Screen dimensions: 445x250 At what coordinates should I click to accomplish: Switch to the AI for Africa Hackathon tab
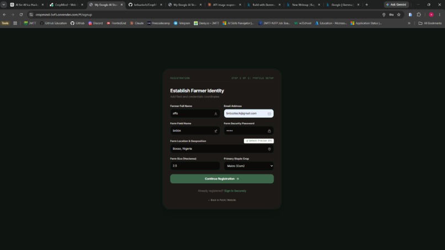point(27,4)
